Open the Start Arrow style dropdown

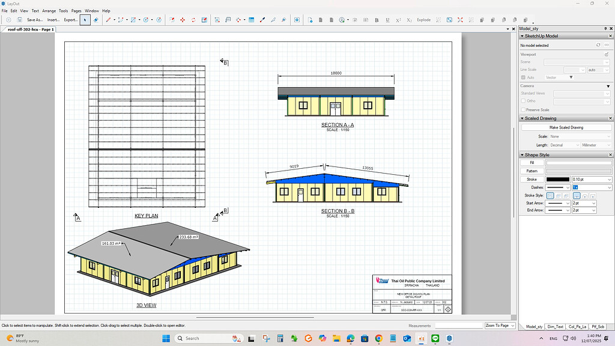(557, 203)
